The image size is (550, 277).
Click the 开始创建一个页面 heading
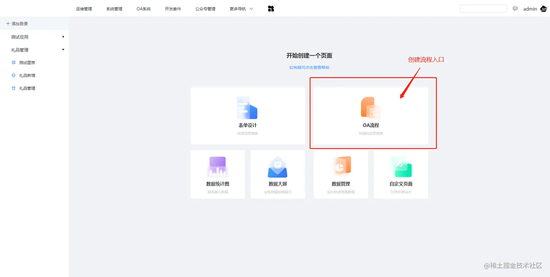pyautogui.click(x=309, y=56)
